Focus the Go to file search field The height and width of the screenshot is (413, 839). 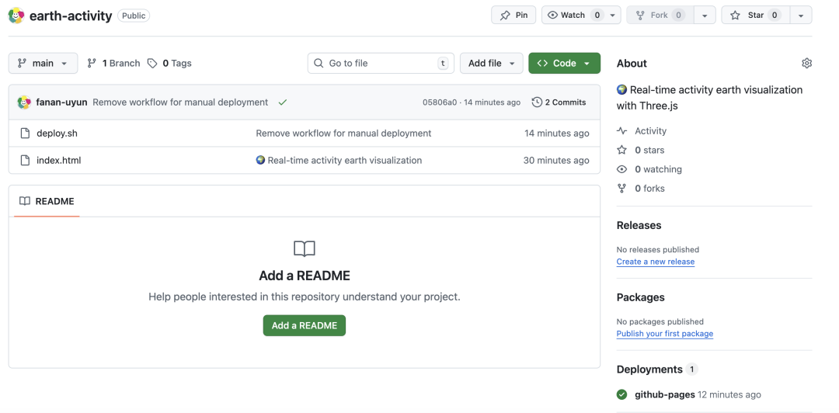(381, 63)
